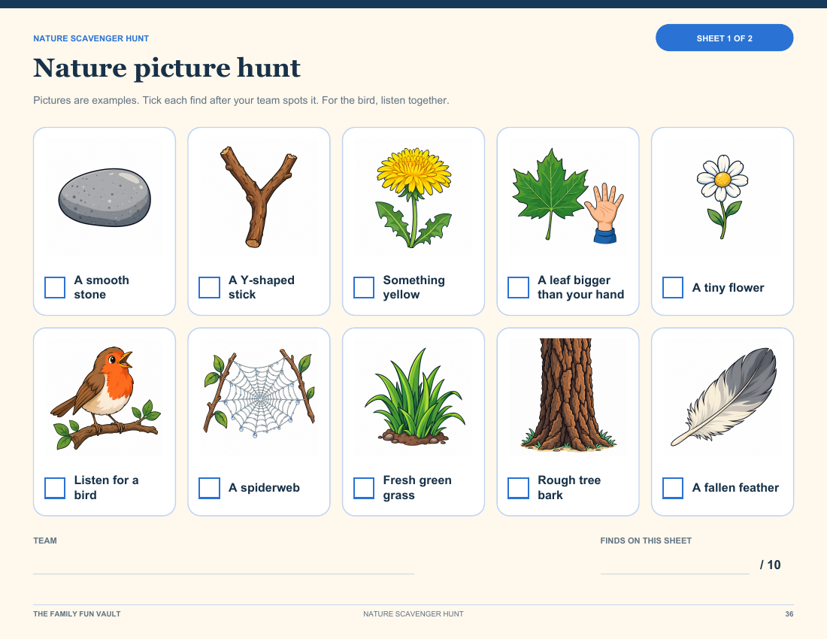Click the 'Nature picture hunt' heading

click(x=167, y=68)
